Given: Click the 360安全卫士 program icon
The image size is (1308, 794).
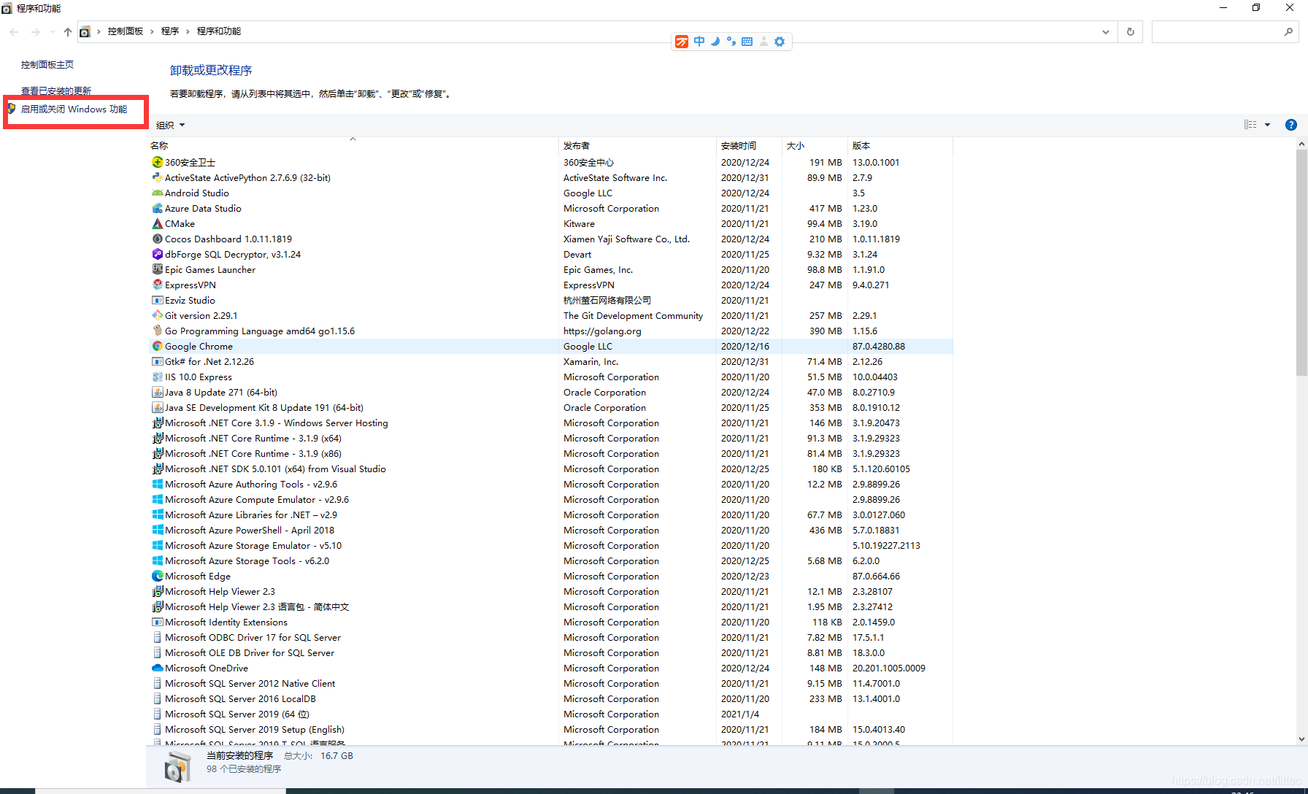Looking at the screenshot, I should 157,162.
